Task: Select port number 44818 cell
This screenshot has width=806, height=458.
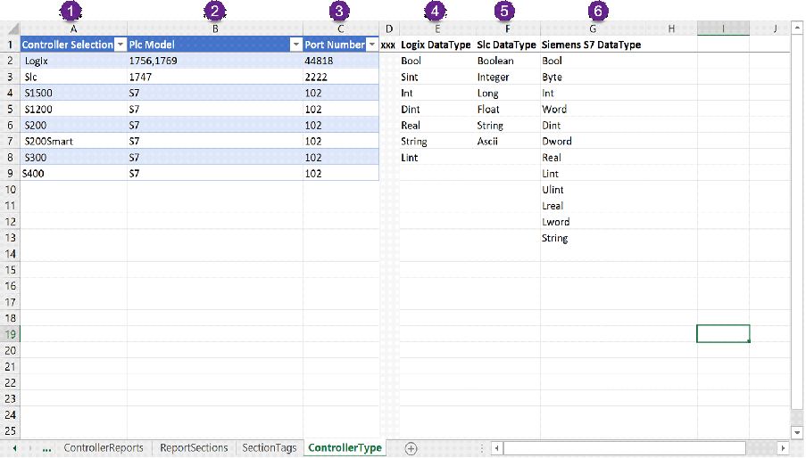Action: [341, 61]
